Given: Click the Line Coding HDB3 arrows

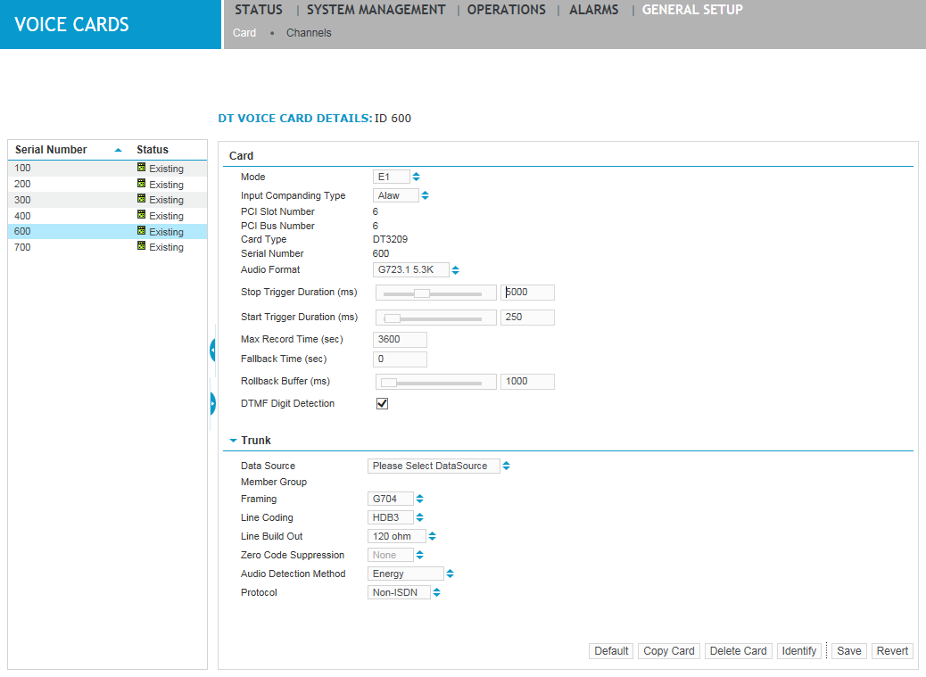Looking at the screenshot, I should pyautogui.click(x=420, y=517).
